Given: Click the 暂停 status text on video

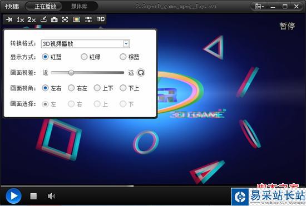Looking at the screenshot, I should pyautogui.click(x=287, y=26).
